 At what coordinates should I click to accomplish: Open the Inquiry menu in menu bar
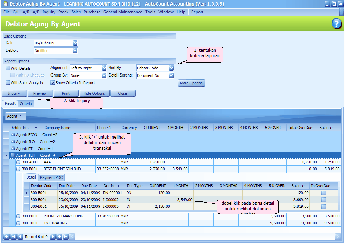(x=49, y=12)
